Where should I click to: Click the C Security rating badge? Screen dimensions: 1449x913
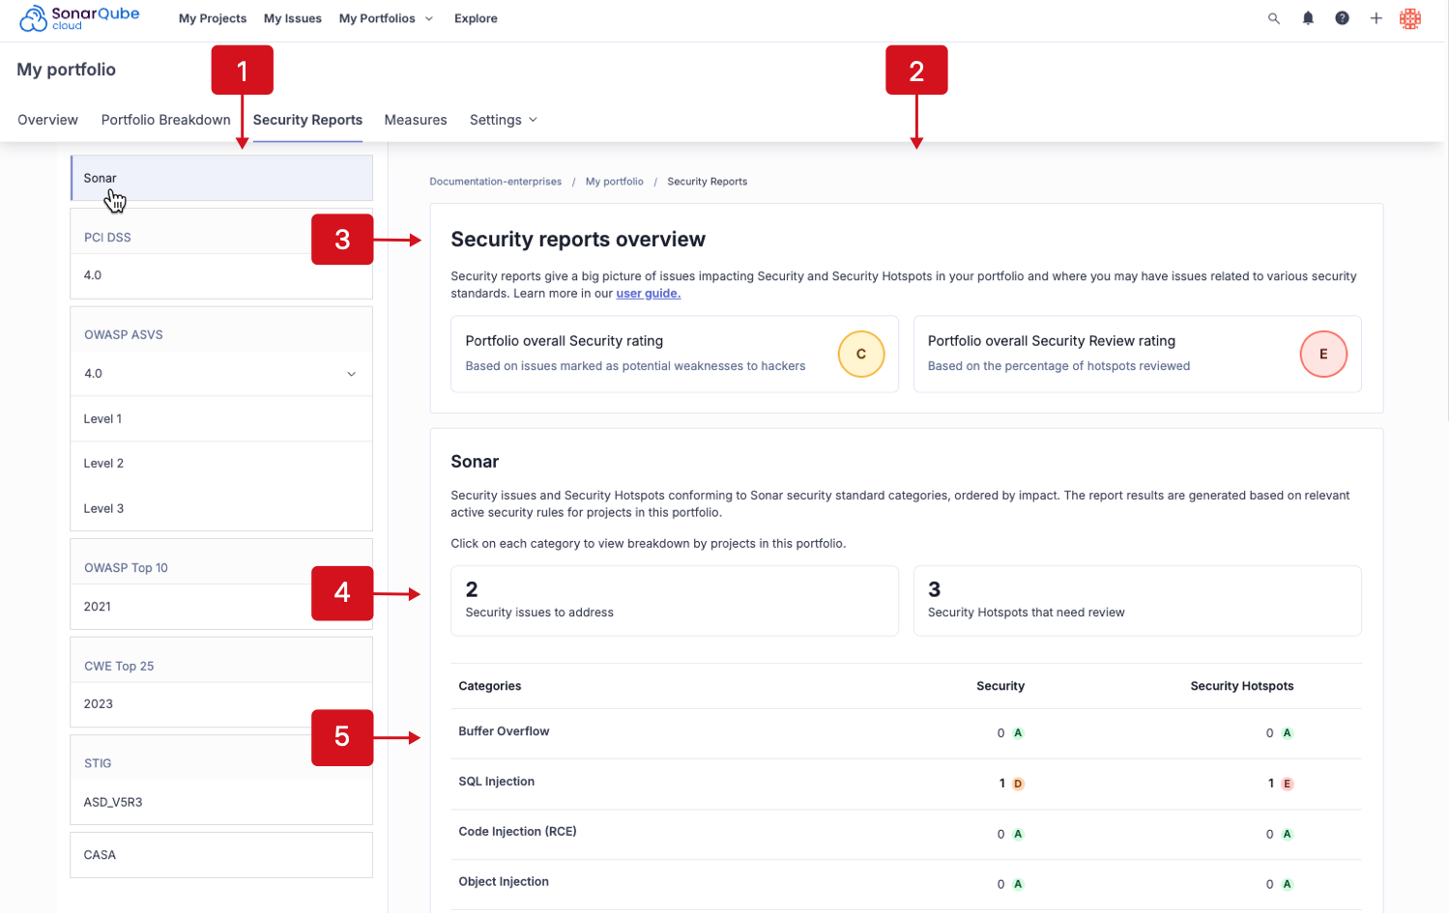[x=860, y=354]
